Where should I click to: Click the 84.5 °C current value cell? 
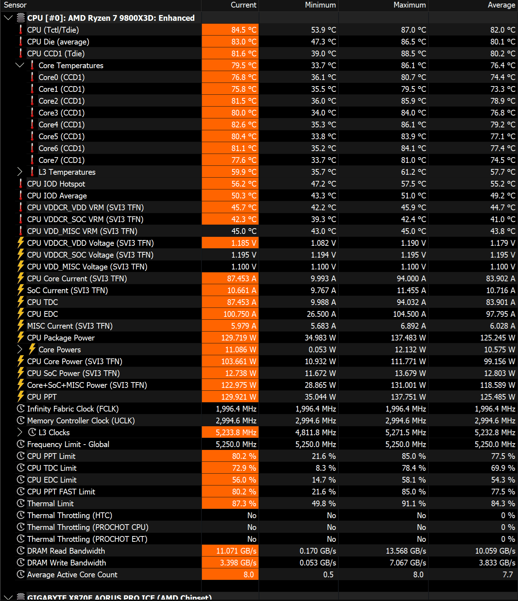(x=230, y=30)
